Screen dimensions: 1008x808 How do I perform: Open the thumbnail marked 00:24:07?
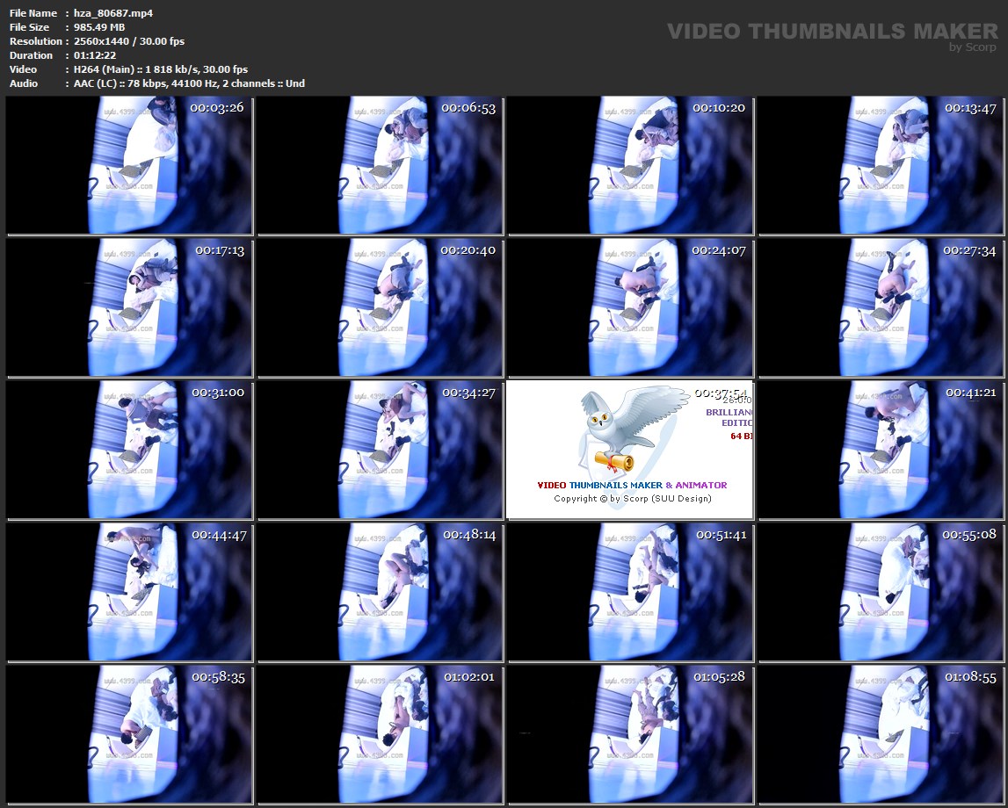pyautogui.click(x=631, y=307)
